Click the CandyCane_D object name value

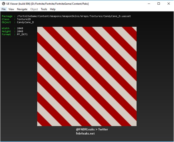coord(25,22)
